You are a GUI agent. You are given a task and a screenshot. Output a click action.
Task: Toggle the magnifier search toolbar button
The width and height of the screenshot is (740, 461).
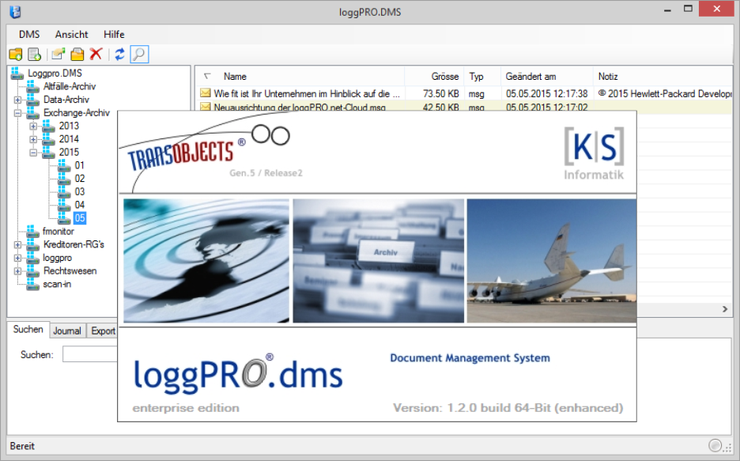tap(139, 55)
